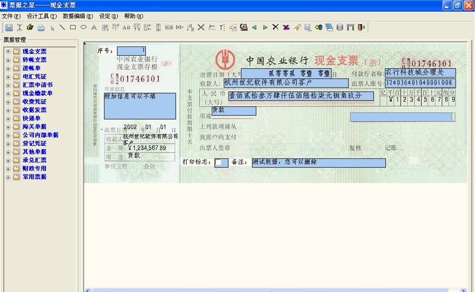Click the yellow arrow import icon
Screen dimensions: 475x292
point(233,27)
